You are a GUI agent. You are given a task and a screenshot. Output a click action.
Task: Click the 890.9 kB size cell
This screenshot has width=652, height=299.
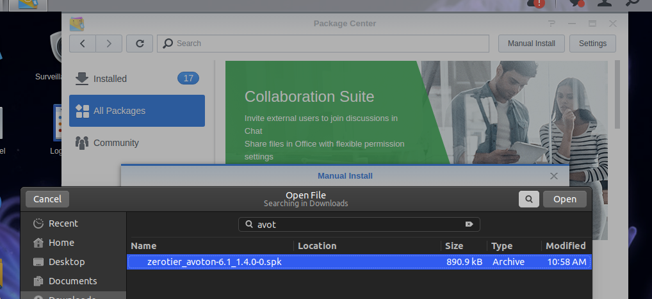(x=464, y=262)
